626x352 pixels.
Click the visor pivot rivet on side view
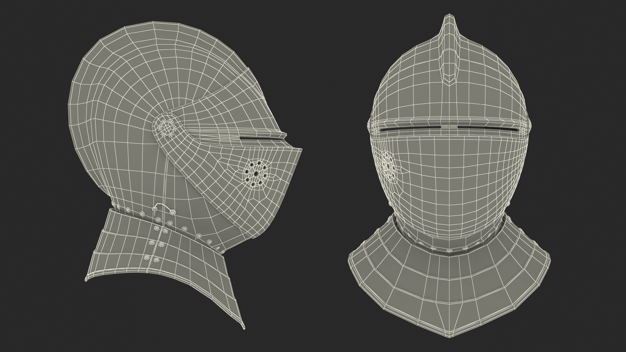[167, 128]
